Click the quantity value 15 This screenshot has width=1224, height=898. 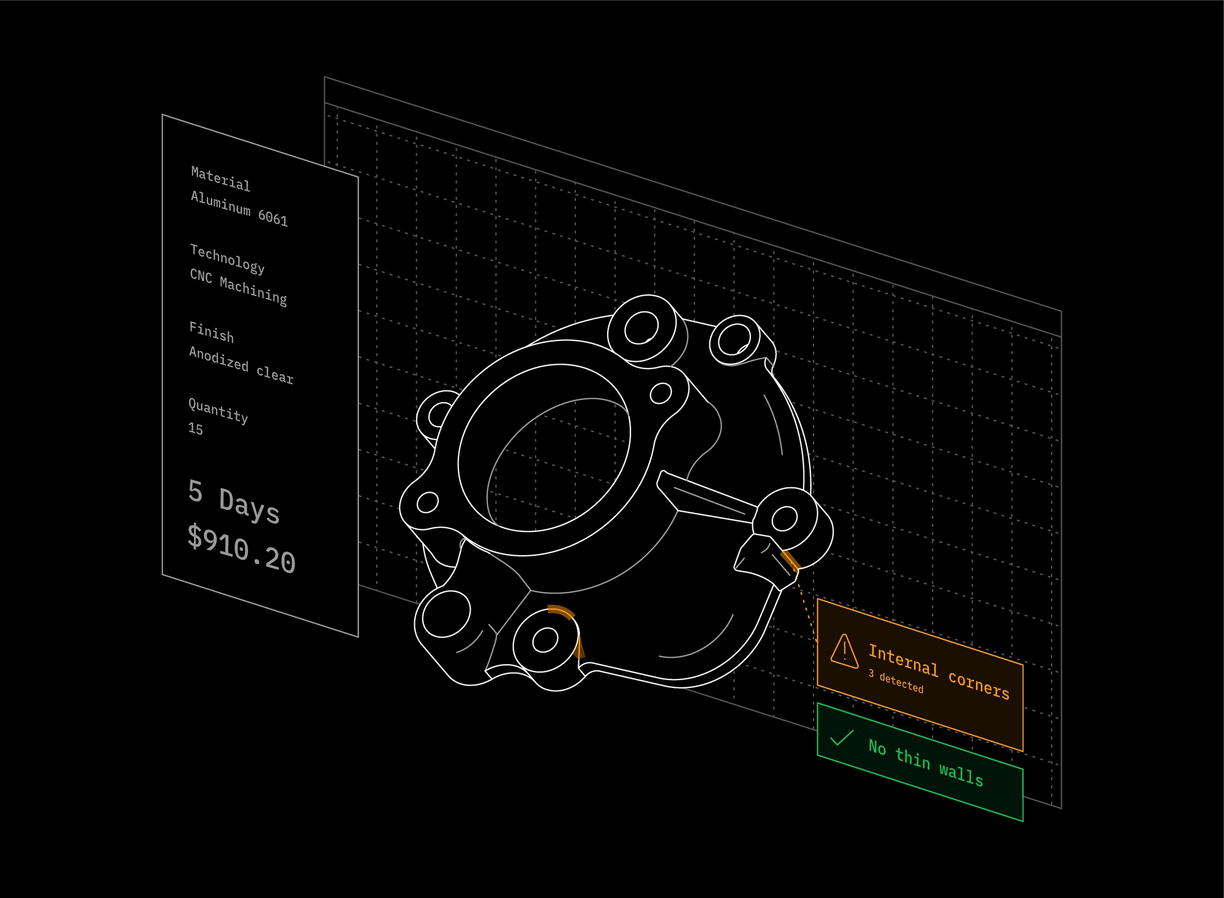(x=195, y=428)
